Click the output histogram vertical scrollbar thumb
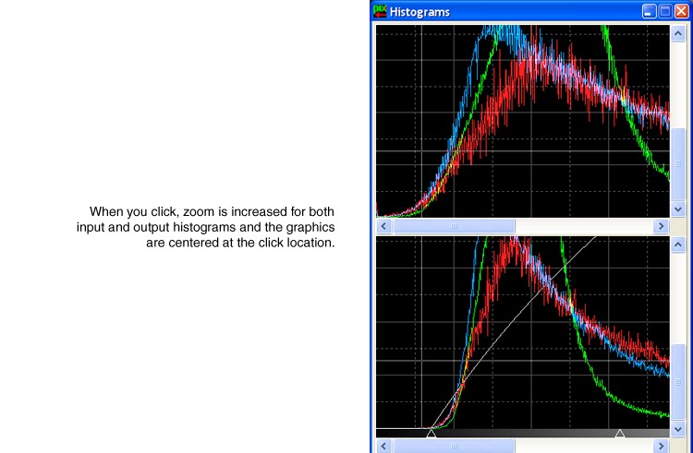693x453 pixels. coord(678,383)
